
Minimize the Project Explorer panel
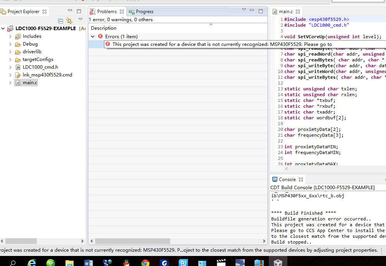(70, 10)
